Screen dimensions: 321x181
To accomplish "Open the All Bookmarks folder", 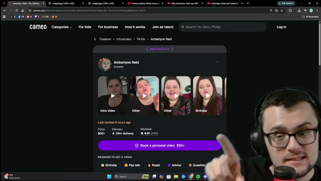I will point(310,17).
